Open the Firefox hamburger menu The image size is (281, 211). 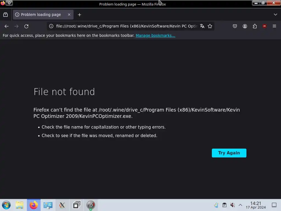click(274, 26)
